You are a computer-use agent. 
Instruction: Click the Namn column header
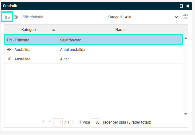pyautogui.click(x=120, y=30)
